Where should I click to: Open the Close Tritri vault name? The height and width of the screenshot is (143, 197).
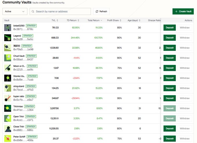tap(19, 127)
